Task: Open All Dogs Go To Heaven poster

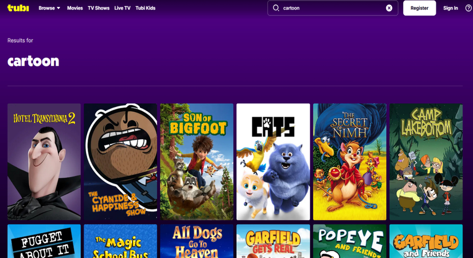Action: click(197, 241)
